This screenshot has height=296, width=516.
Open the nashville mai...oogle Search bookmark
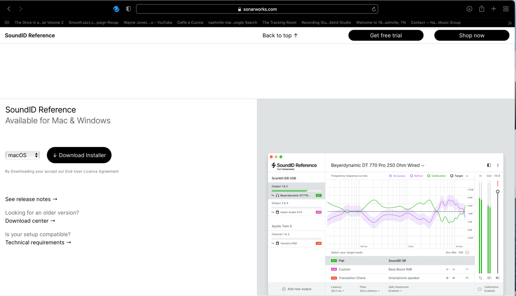(x=233, y=22)
